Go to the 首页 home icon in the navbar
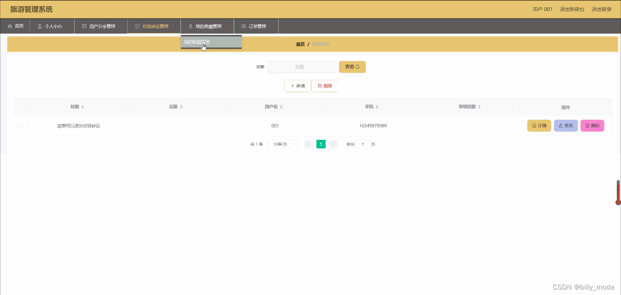Screen dimensions: 621x295 (10, 26)
